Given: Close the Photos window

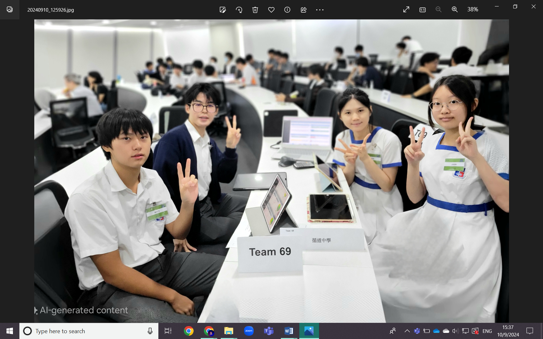Looking at the screenshot, I should tap(534, 6).
